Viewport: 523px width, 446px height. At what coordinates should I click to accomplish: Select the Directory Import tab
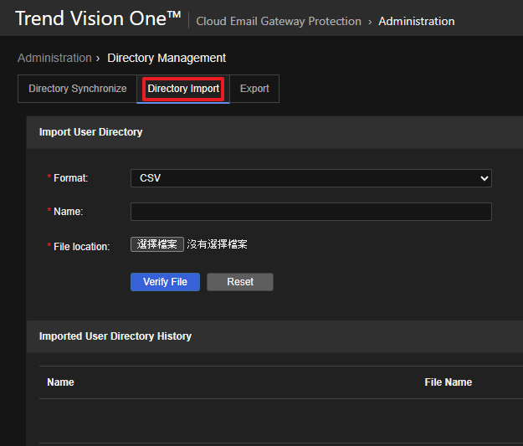click(x=183, y=89)
